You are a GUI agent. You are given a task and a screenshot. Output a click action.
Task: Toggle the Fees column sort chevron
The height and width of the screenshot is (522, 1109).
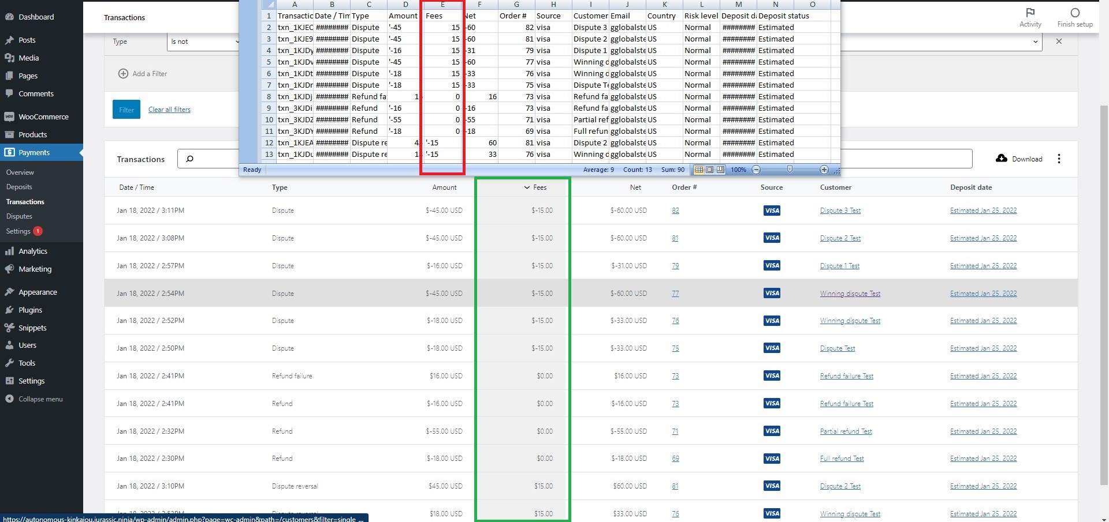526,187
